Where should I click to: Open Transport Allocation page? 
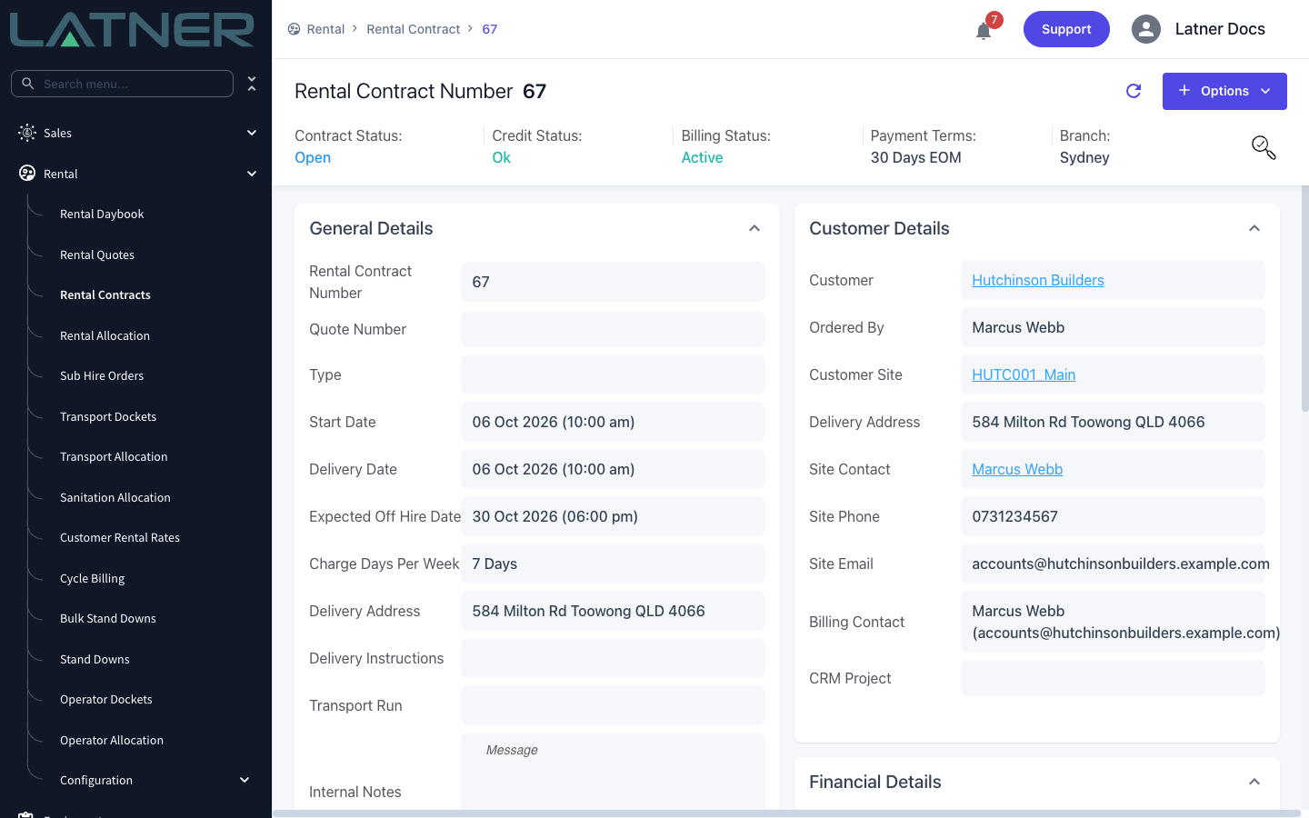(114, 457)
